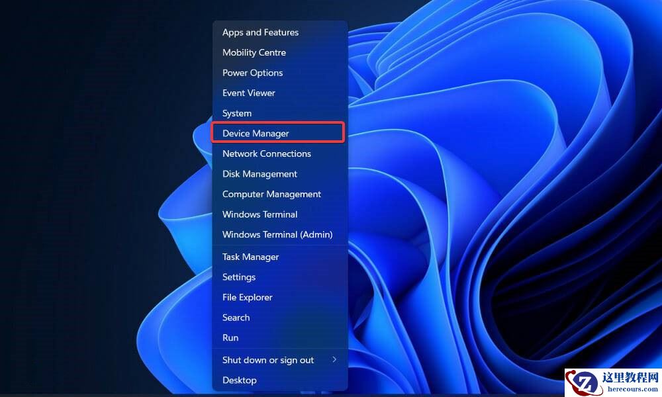Open Mobility Centre

coord(254,52)
